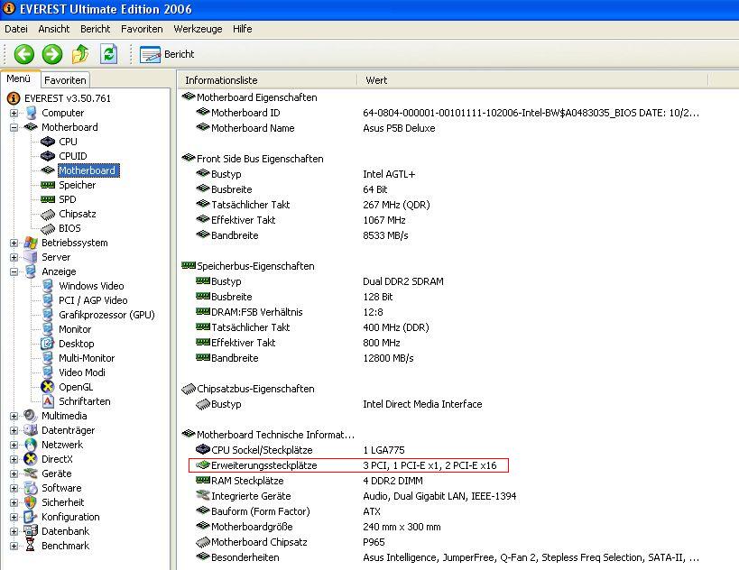Collapse the Anzeige tree node
This screenshot has height=570, width=739.
click(14, 271)
